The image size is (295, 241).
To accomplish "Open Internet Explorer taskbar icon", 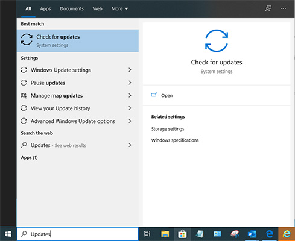I will coord(287,234).
